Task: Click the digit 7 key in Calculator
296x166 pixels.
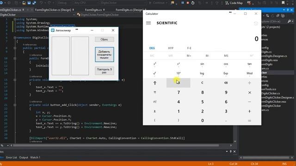Action: [179, 92]
